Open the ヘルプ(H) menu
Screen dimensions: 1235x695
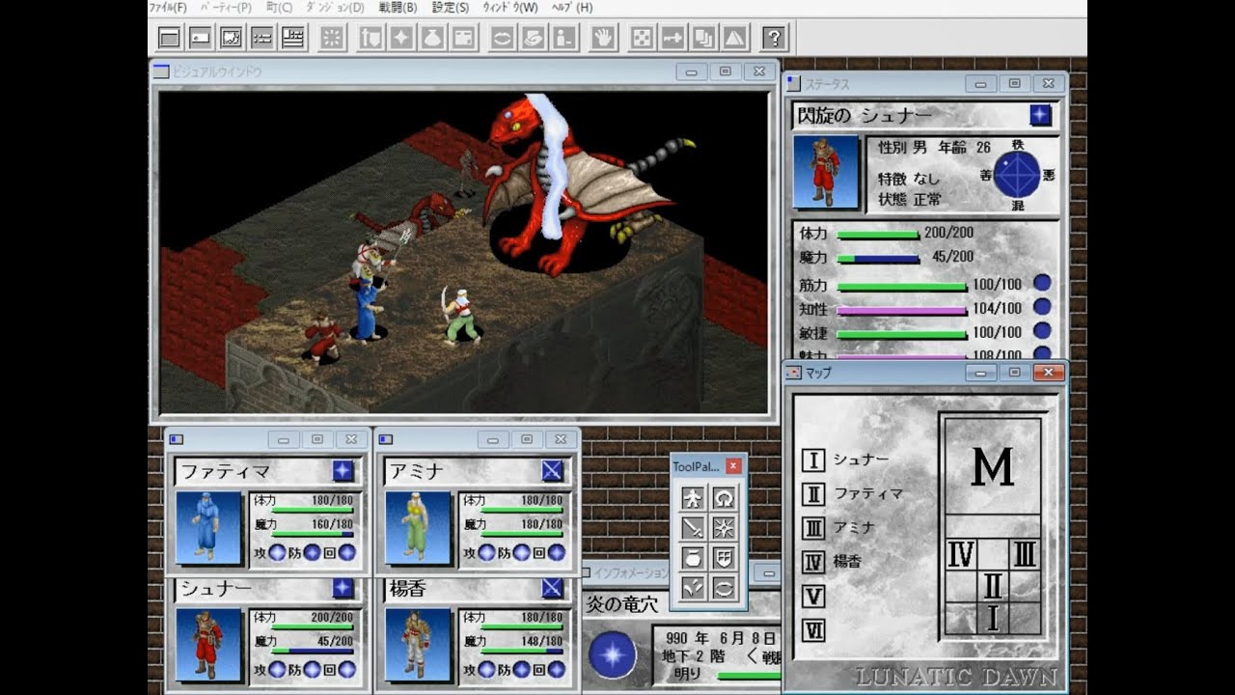coord(572,8)
